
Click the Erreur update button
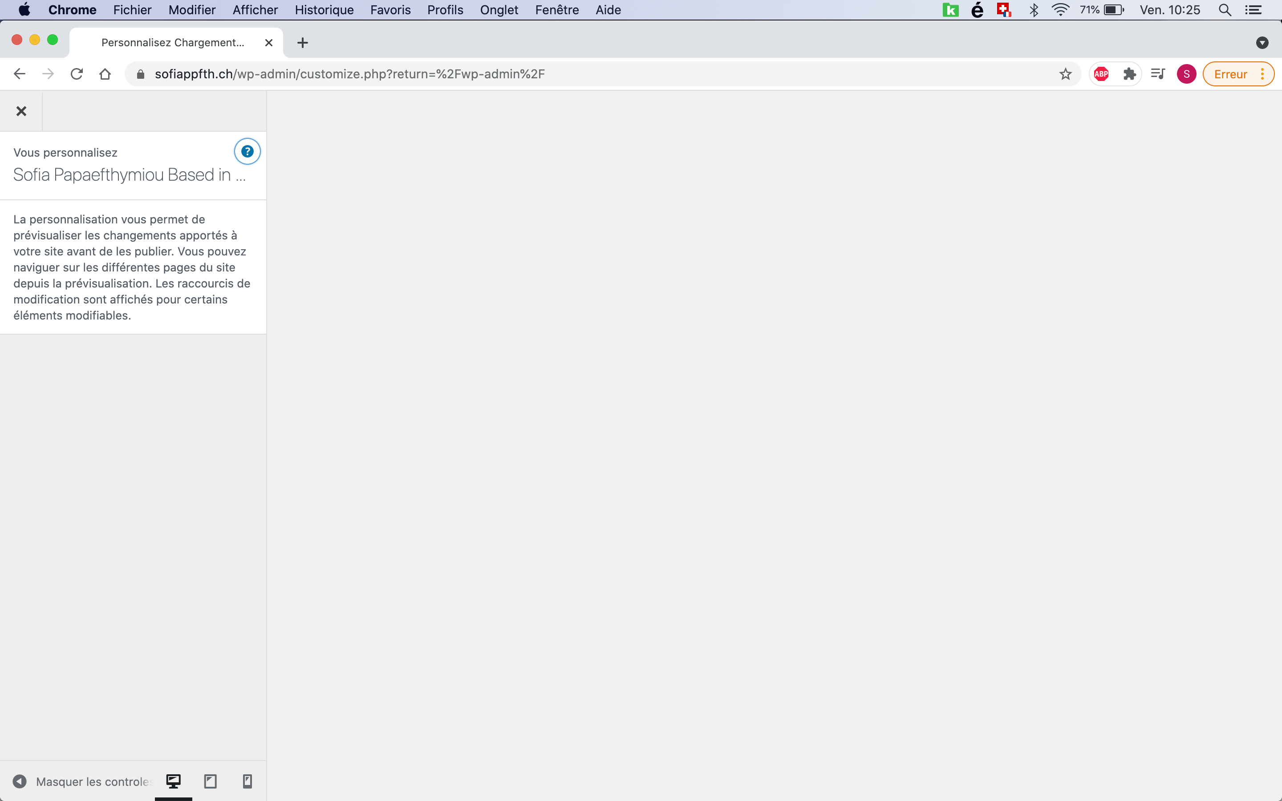coord(1230,74)
